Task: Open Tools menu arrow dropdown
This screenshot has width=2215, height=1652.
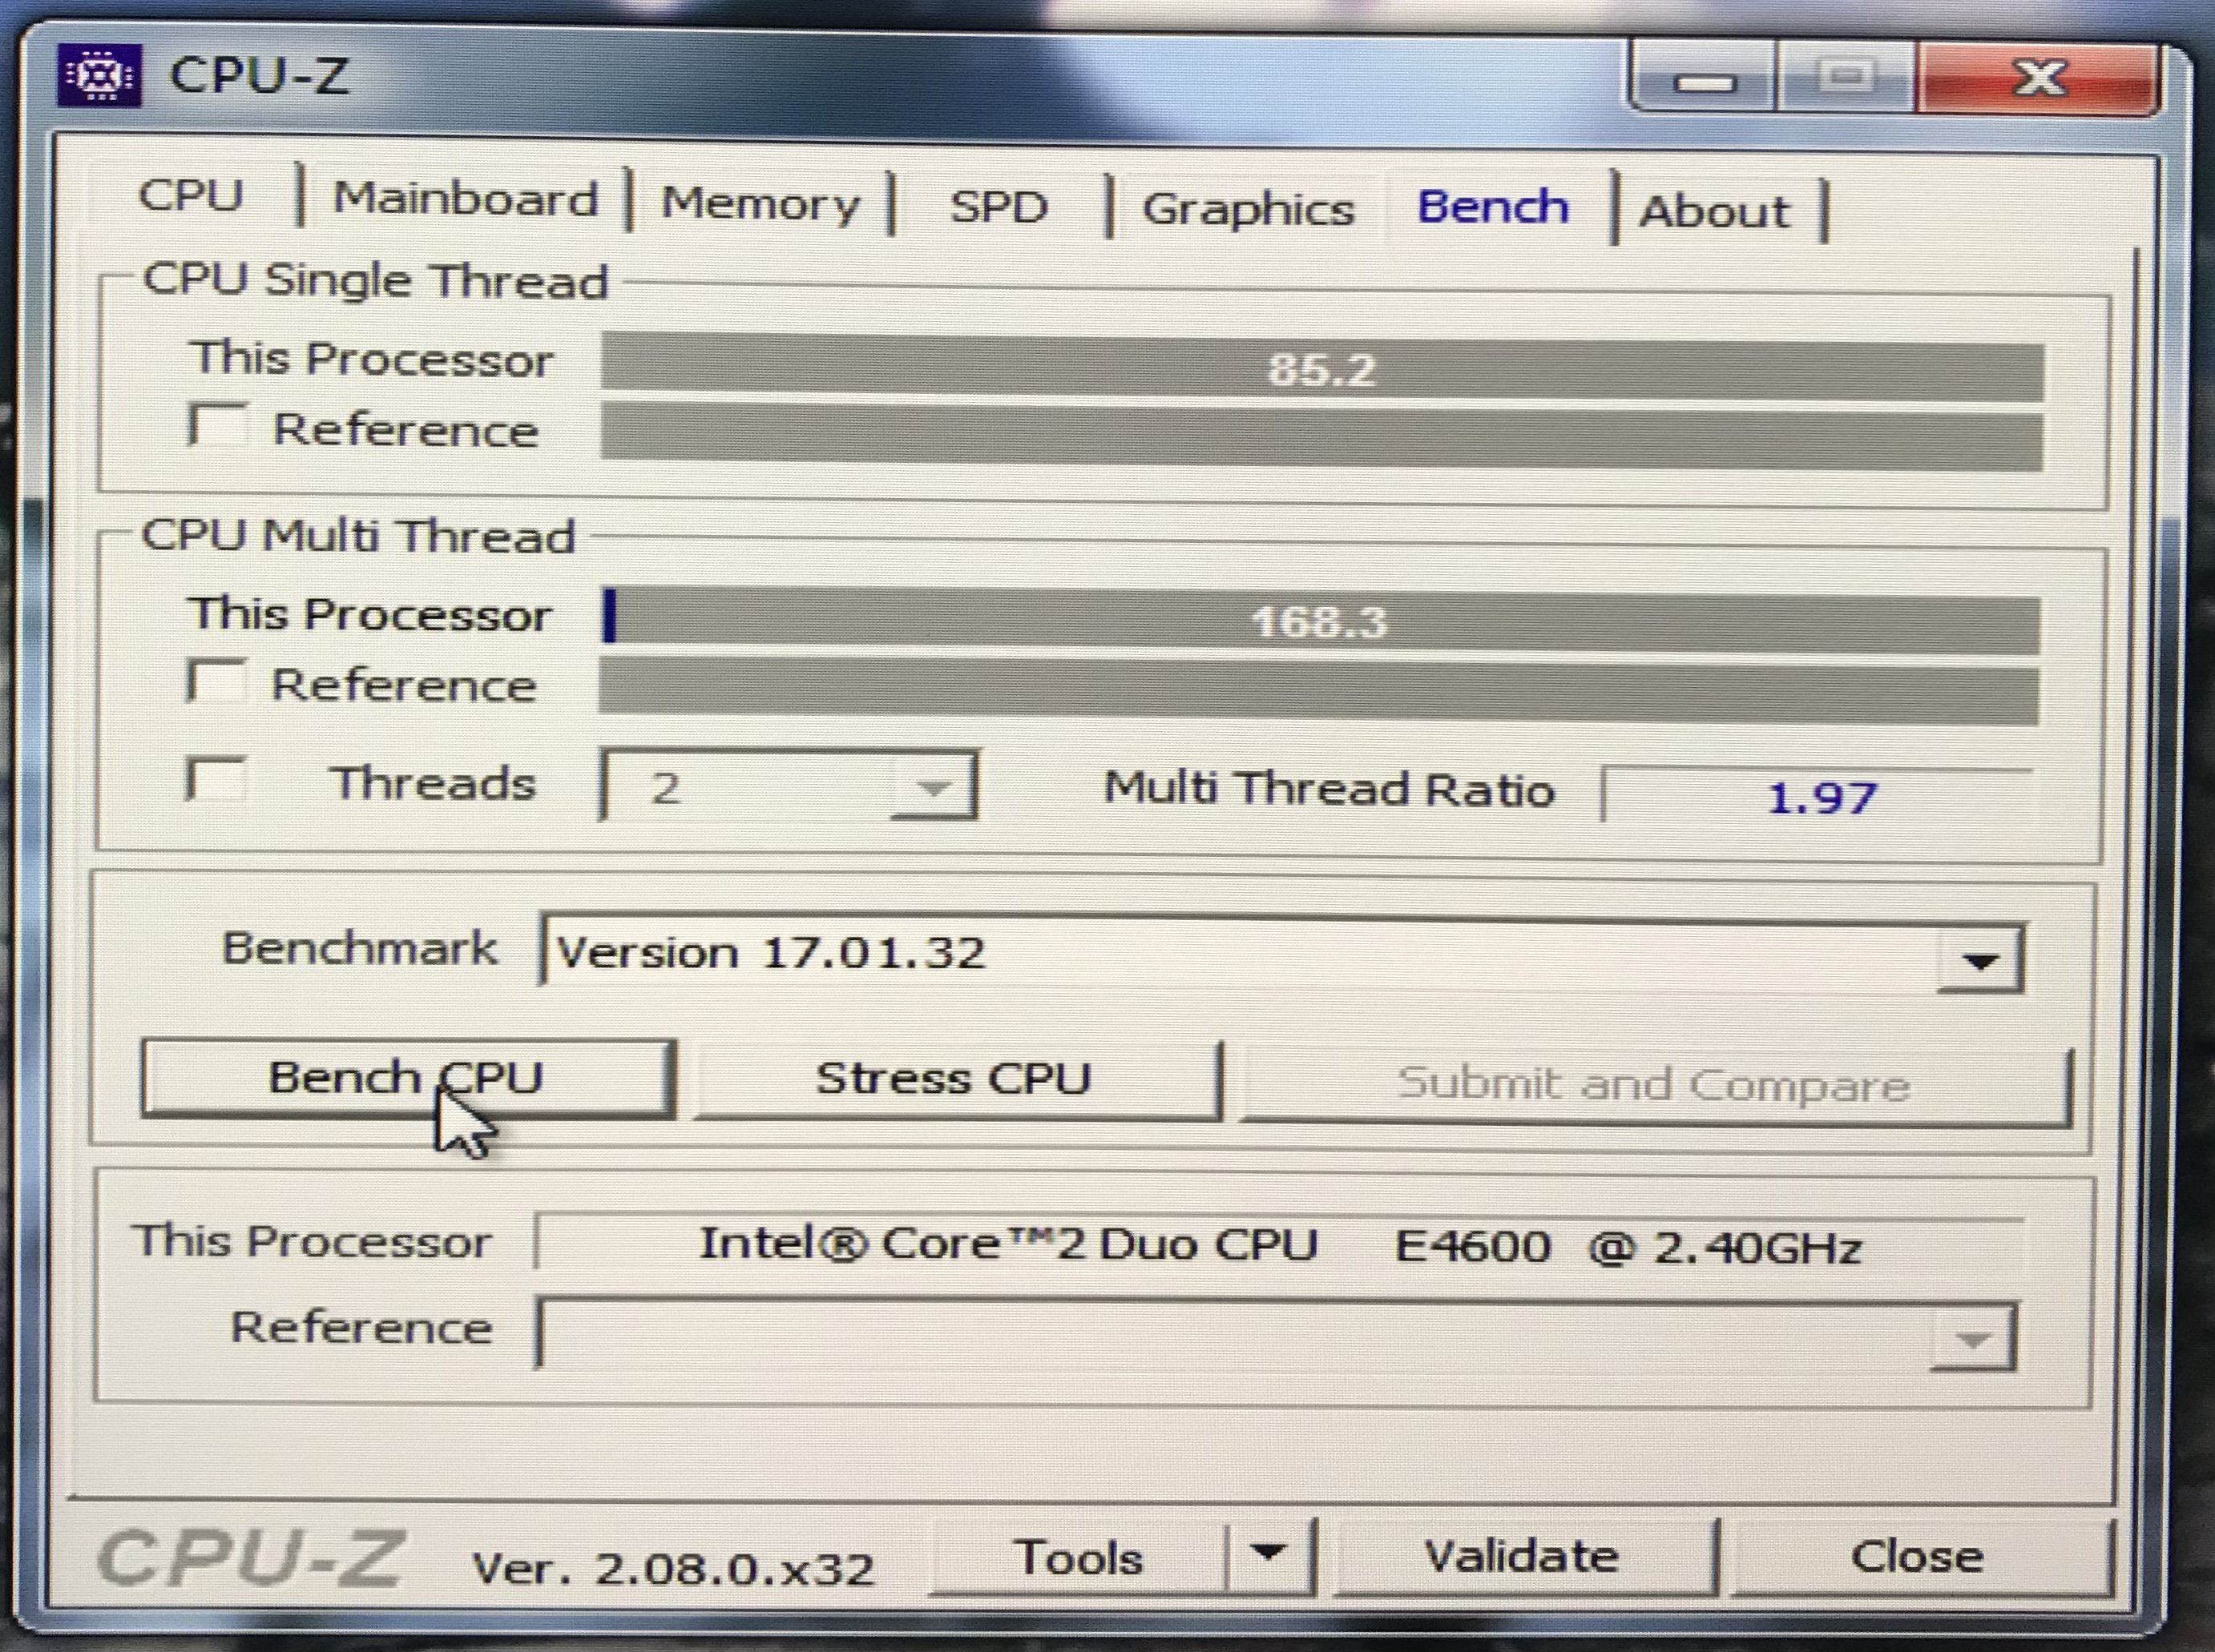Action: 1269,1554
